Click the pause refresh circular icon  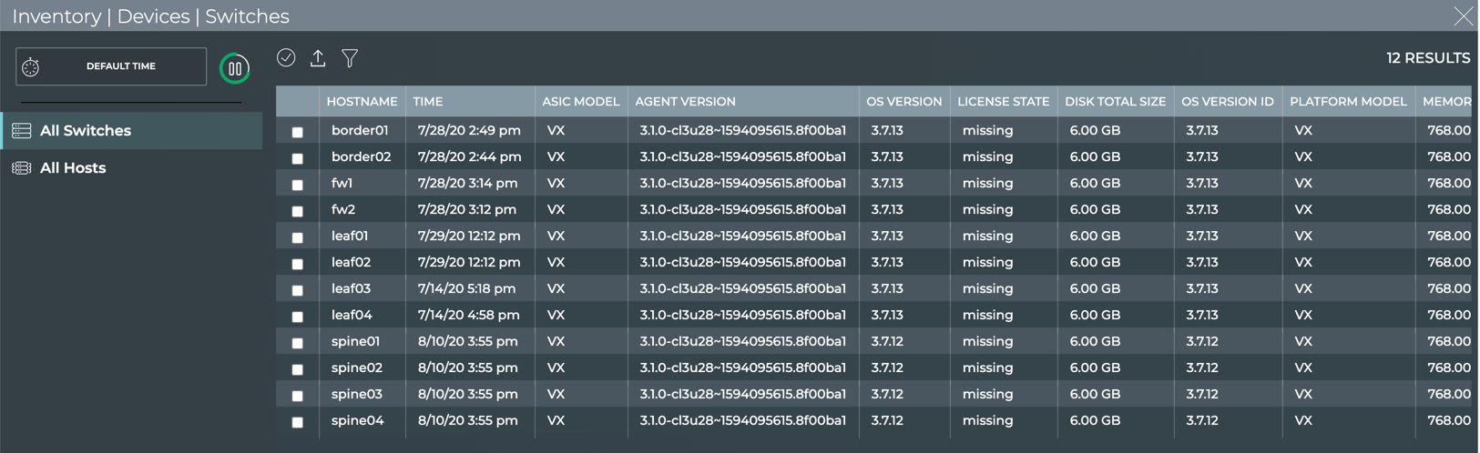(x=235, y=68)
